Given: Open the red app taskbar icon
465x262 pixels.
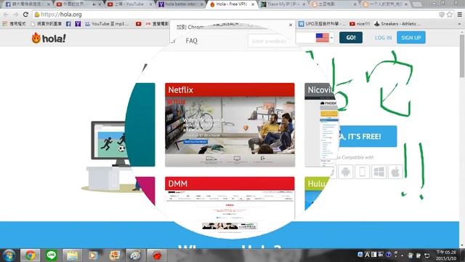Looking at the screenshot, I should click(157, 255).
